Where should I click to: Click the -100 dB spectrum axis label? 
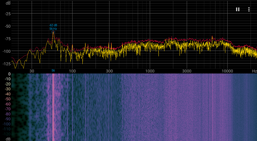pyautogui.click(x=7, y=51)
